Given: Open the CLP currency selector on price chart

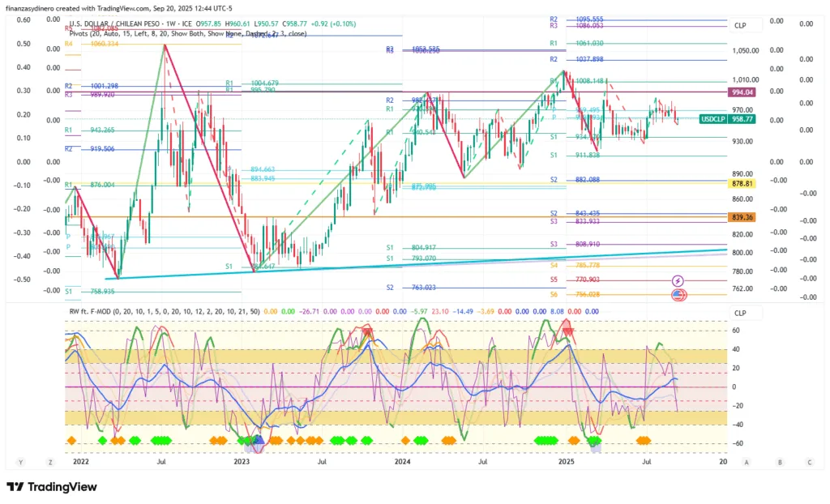Looking at the screenshot, I should click(746, 25).
